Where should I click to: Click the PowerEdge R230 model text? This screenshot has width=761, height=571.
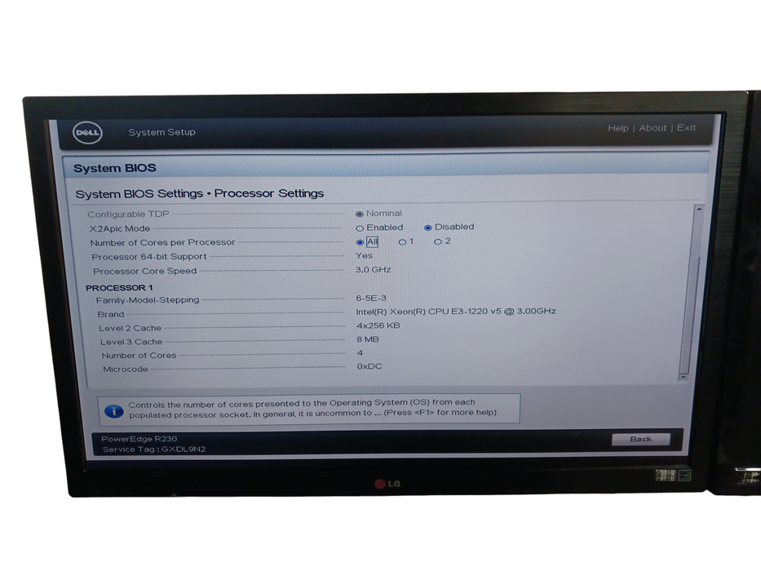pyautogui.click(x=139, y=439)
